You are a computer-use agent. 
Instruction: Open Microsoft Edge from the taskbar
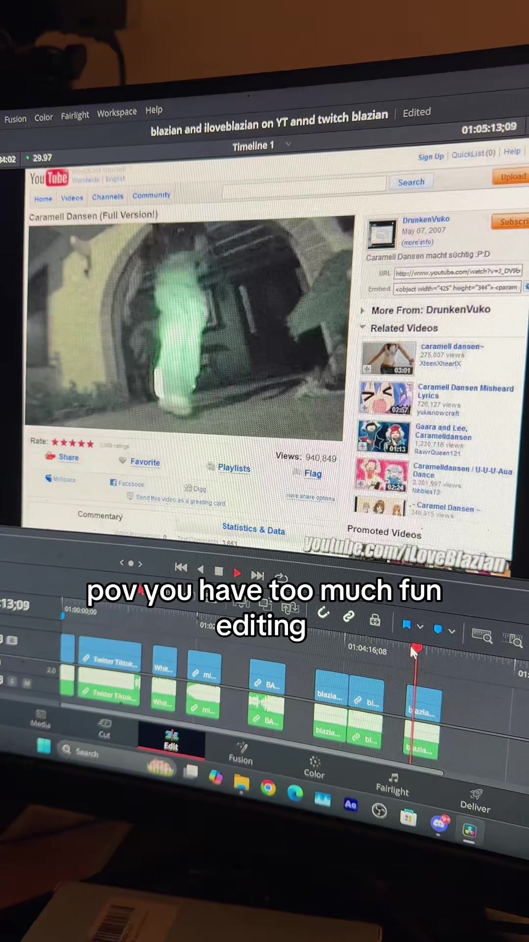click(x=295, y=793)
